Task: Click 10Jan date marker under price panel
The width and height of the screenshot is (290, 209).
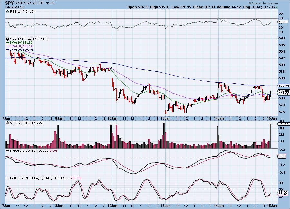Action: coord(112,118)
